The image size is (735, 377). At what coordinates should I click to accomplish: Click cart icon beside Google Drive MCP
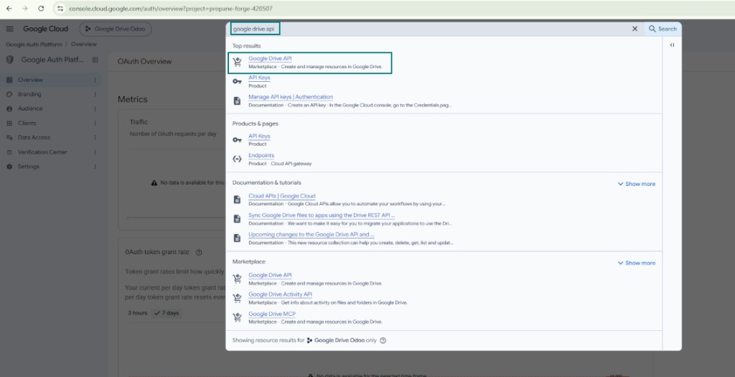(237, 317)
